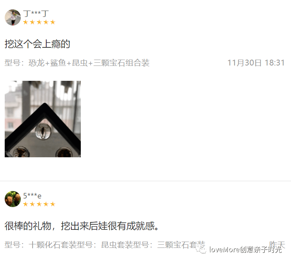Click the five-star rating under 丁***丁
Image resolution: width=291 pixels, height=262 pixels.
point(39,22)
